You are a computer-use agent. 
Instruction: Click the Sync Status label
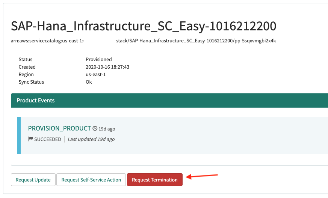(31, 82)
